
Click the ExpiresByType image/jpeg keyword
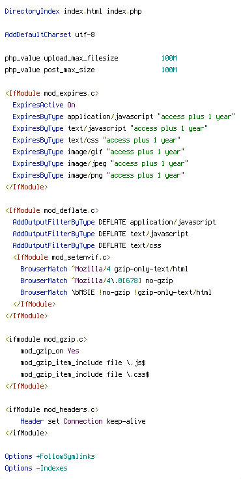38,163
